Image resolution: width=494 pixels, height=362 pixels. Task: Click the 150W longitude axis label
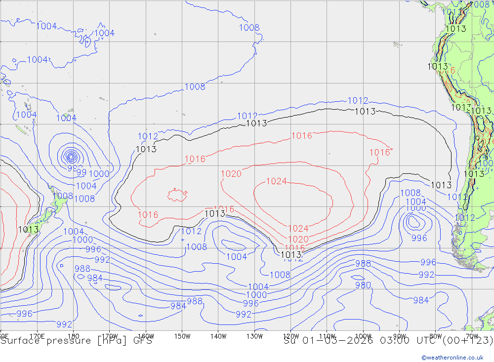click(x=182, y=336)
